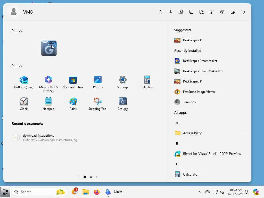Viewport: 264px width, 198px height.
Task: Open the Settings pinned app
Action: point(122,82)
